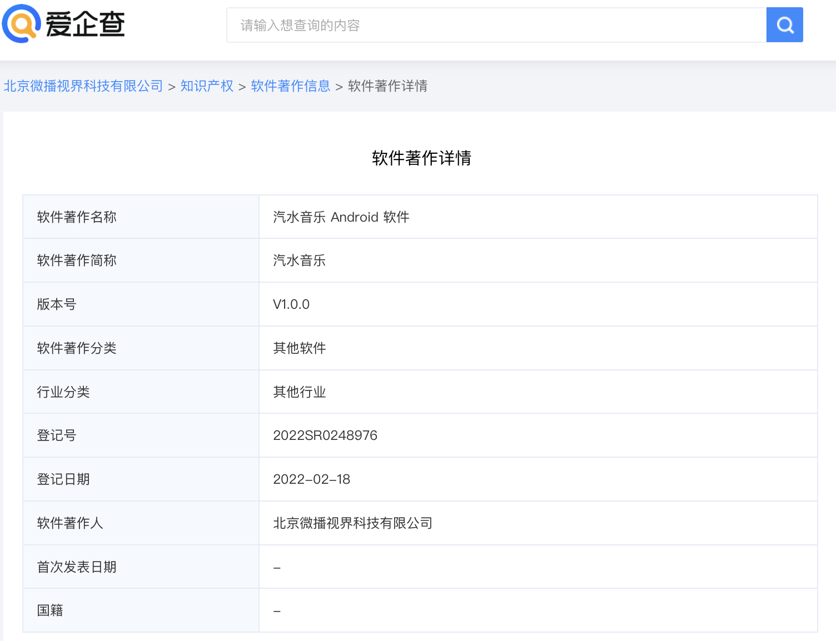
Task: Select value 其他软件
Action: coord(299,348)
